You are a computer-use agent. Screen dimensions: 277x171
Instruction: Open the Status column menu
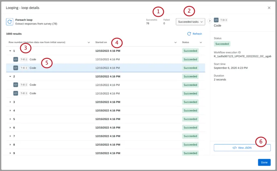[x=201, y=43]
